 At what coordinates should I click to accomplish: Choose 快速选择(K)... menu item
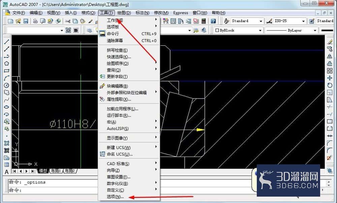(x=129, y=57)
